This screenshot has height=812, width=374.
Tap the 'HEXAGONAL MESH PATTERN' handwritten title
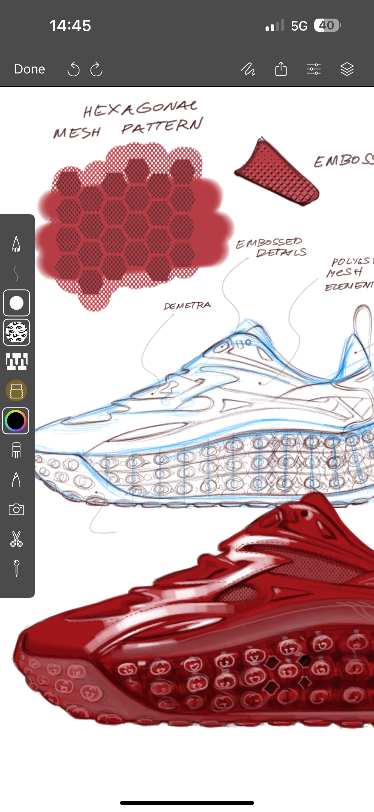point(128,120)
